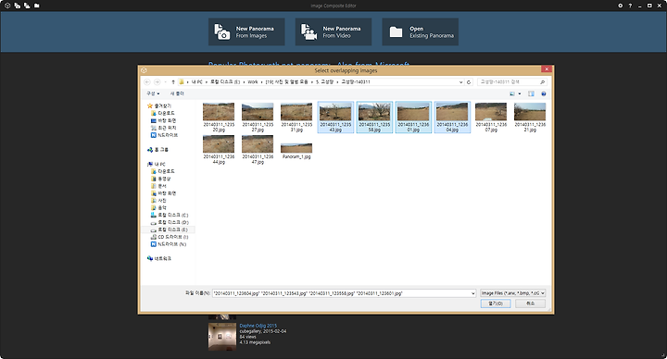Select Work in the address breadcrumb
The image size is (667, 359).
[253, 82]
